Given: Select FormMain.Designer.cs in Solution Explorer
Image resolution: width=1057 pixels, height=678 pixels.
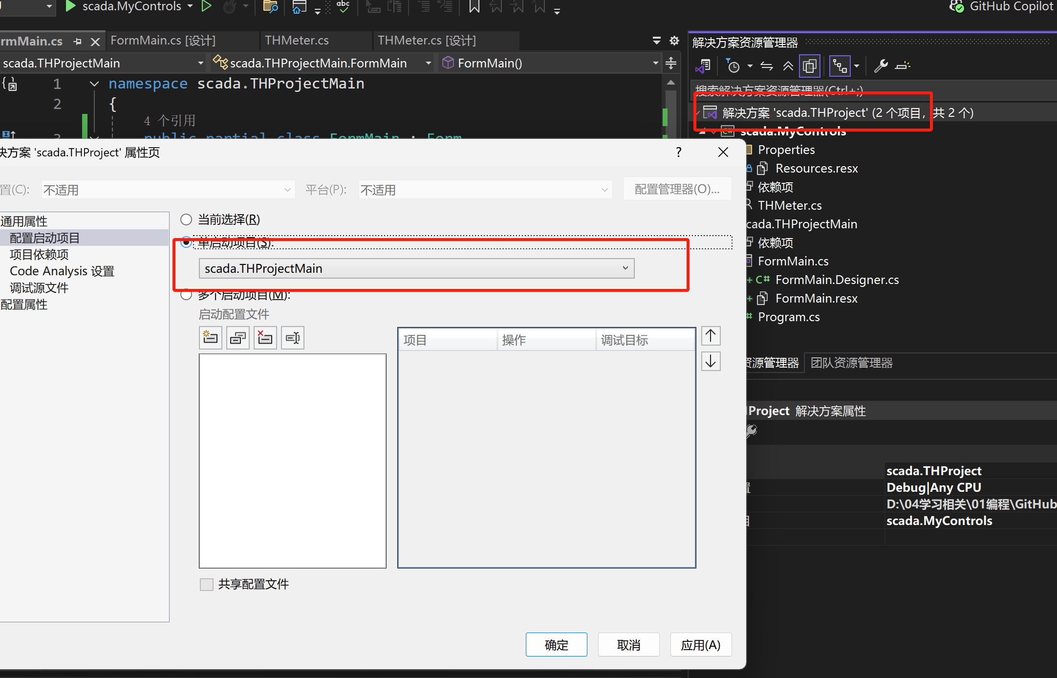Looking at the screenshot, I should click(x=837, y=280).
